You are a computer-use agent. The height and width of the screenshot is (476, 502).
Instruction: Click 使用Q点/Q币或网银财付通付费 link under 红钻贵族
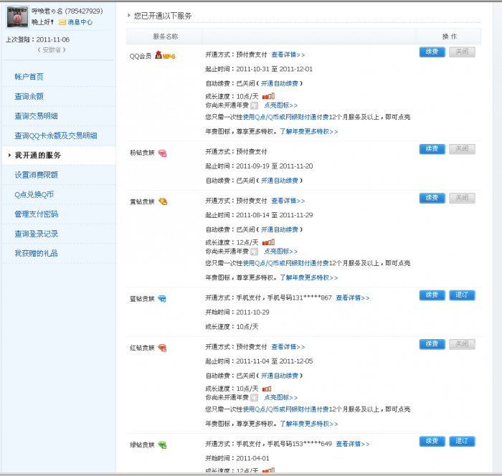[x=285, y=409]
